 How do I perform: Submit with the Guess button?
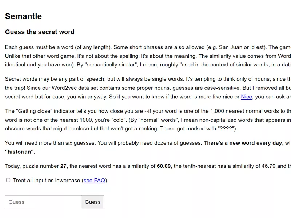93,202
